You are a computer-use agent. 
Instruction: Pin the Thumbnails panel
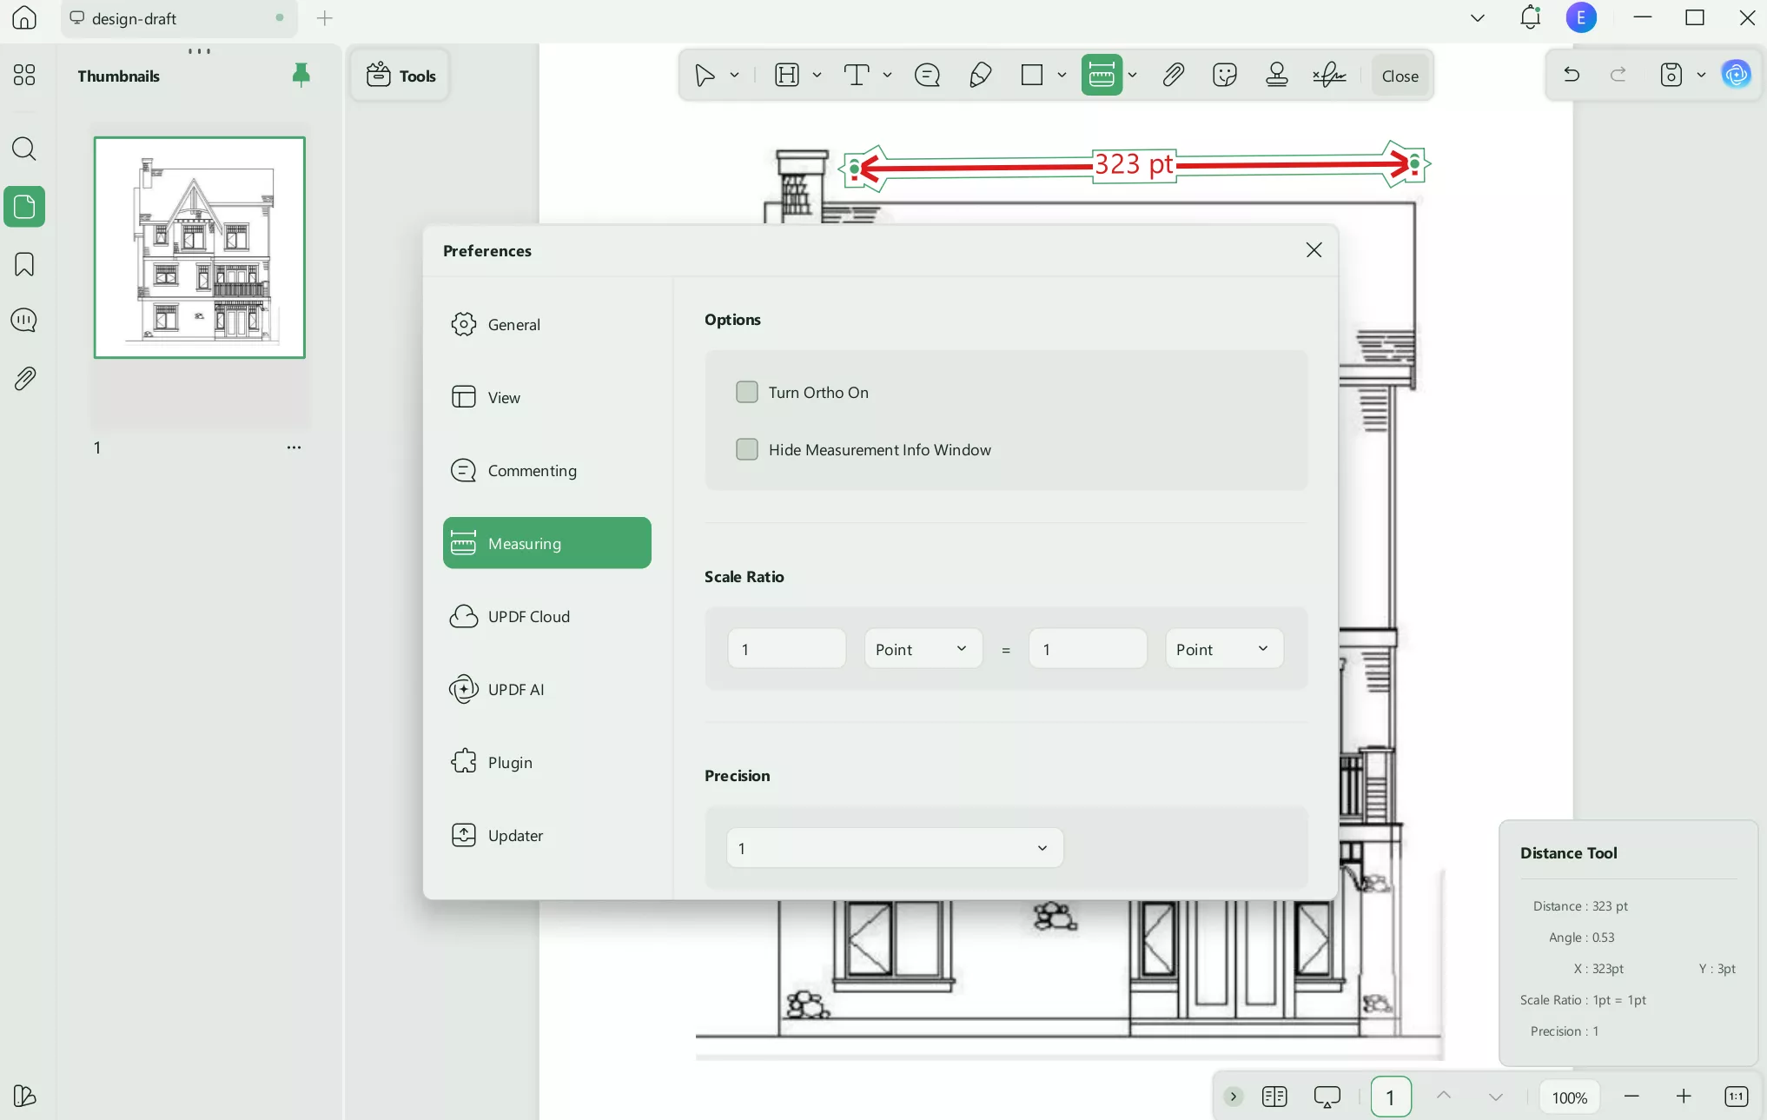pyautogui.click(x=301, y=76)
